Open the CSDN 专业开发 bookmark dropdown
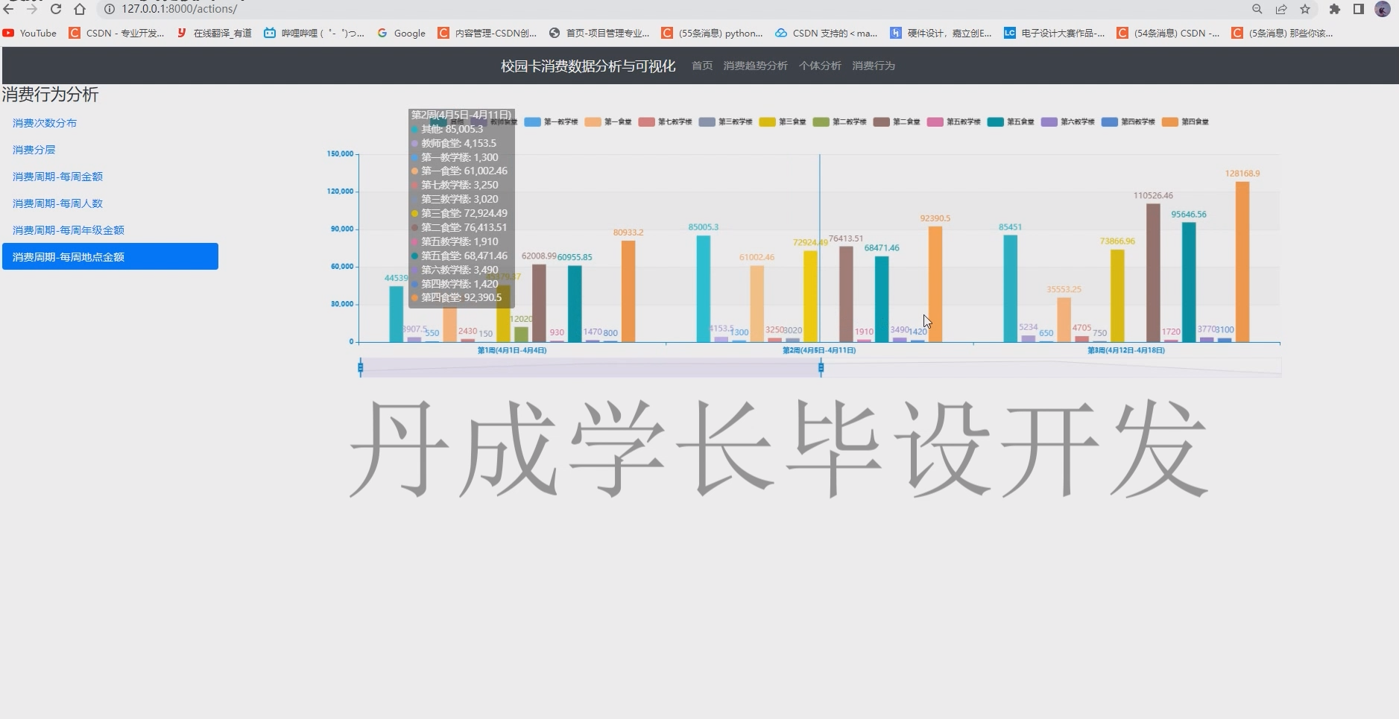This screenshot has height=719, width=1399. tap(116, 33)
